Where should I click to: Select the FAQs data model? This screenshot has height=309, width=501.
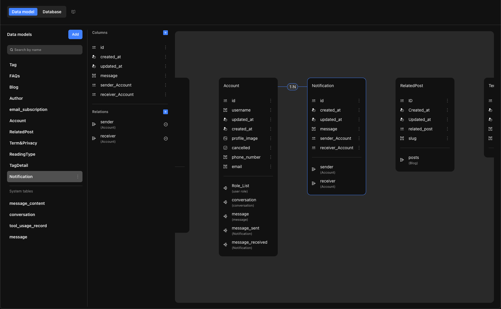[x=45, y=76]
